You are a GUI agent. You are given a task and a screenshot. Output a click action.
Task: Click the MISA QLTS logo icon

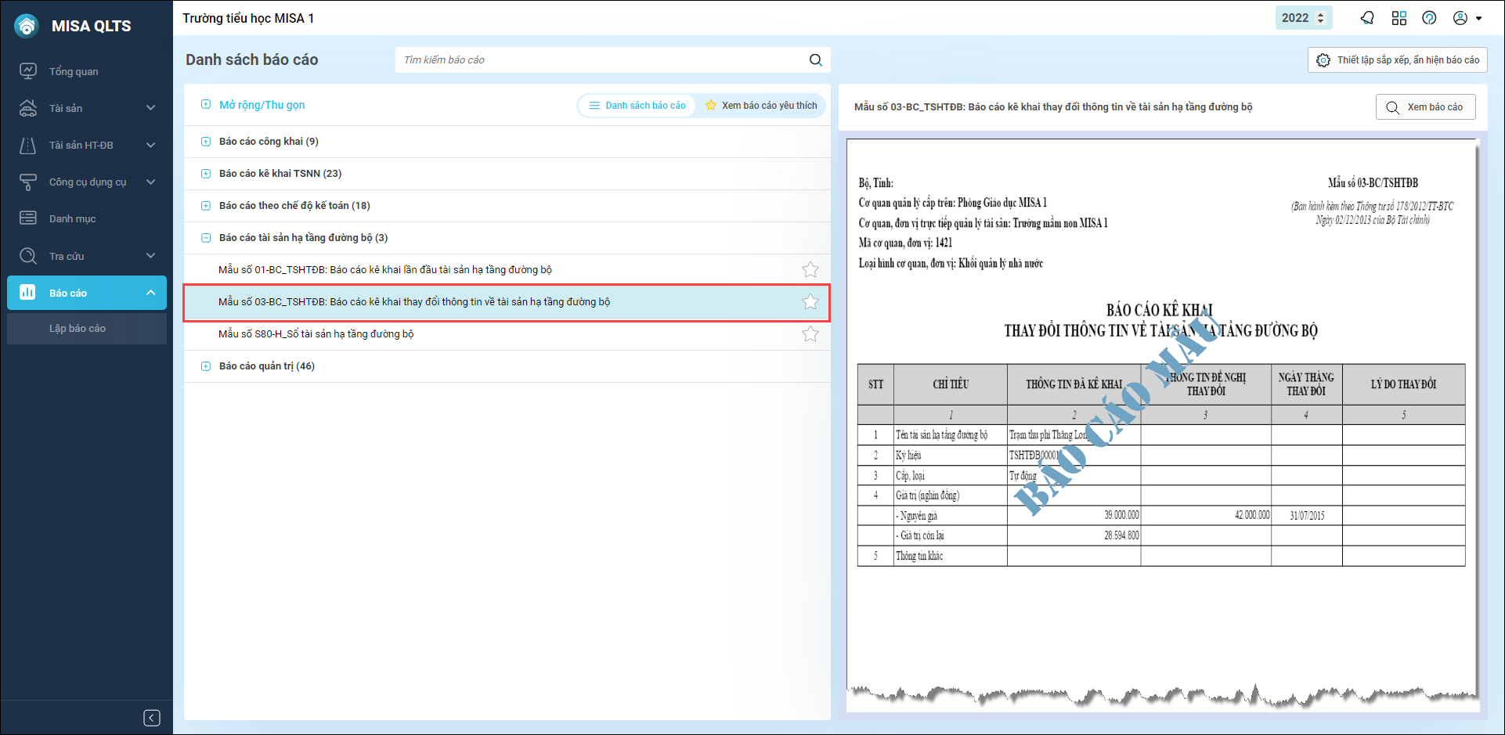(27, 26)
